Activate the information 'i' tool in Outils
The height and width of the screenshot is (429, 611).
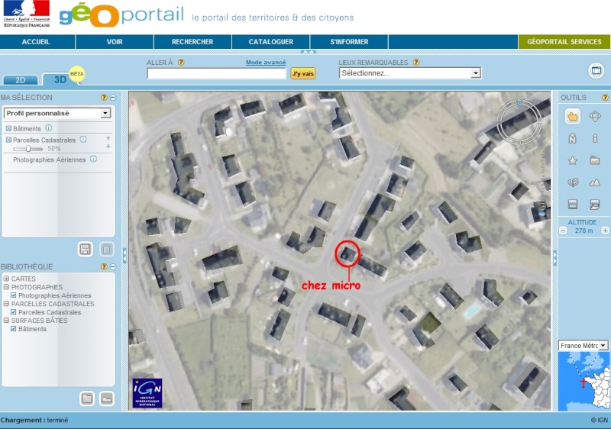[x=595, y=138]
